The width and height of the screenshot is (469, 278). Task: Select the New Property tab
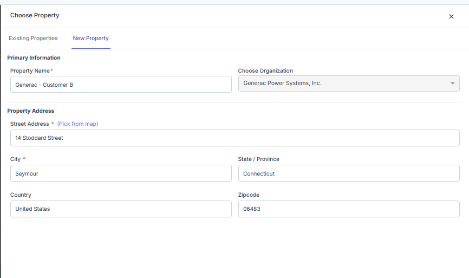90,38
